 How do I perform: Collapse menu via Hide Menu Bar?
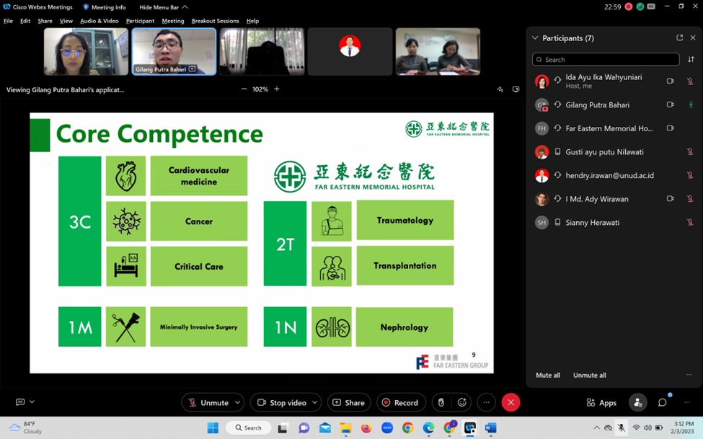(x=163, y=7)
